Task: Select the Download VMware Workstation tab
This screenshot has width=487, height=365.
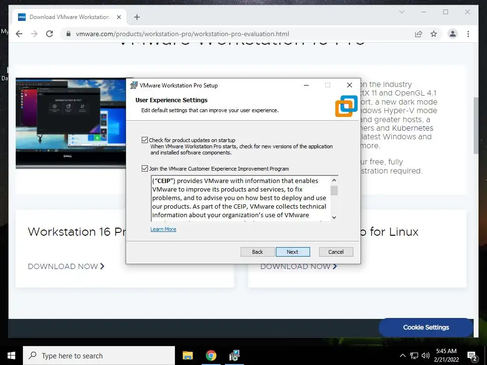Action: [x=69, y=17]
